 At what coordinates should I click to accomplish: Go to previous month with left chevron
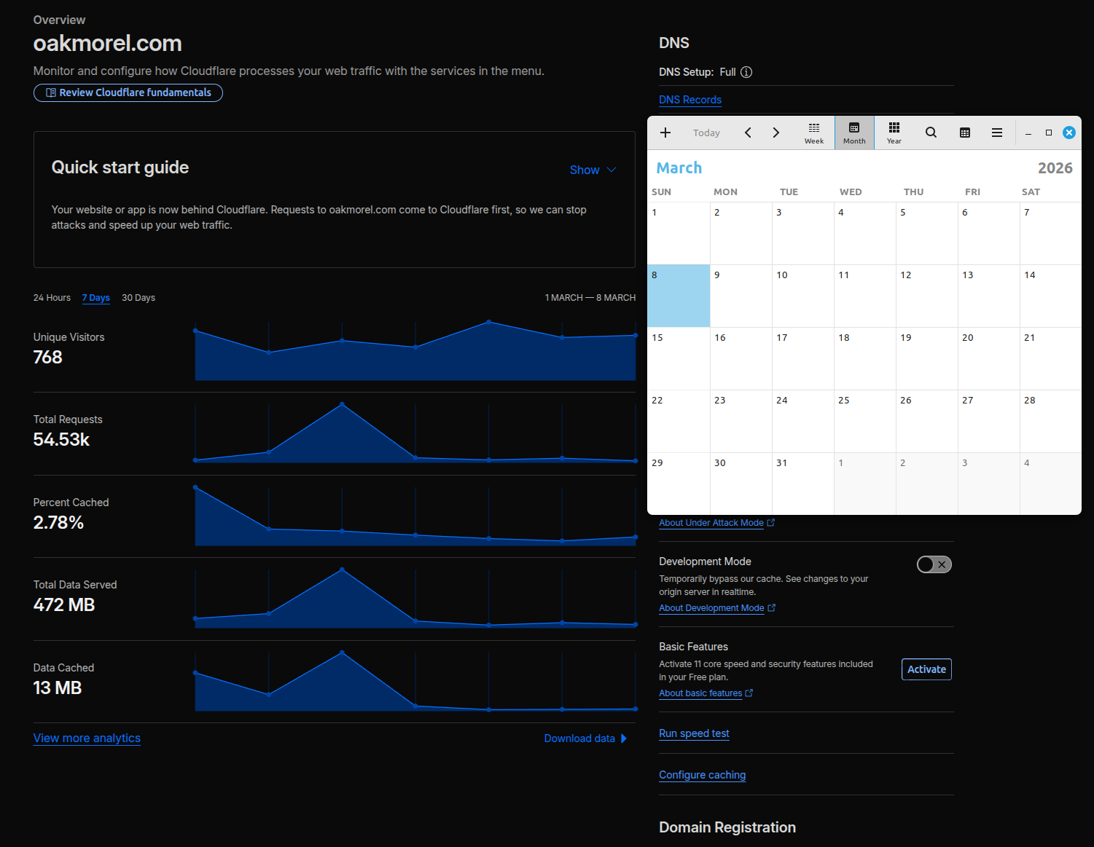point(748,133)
